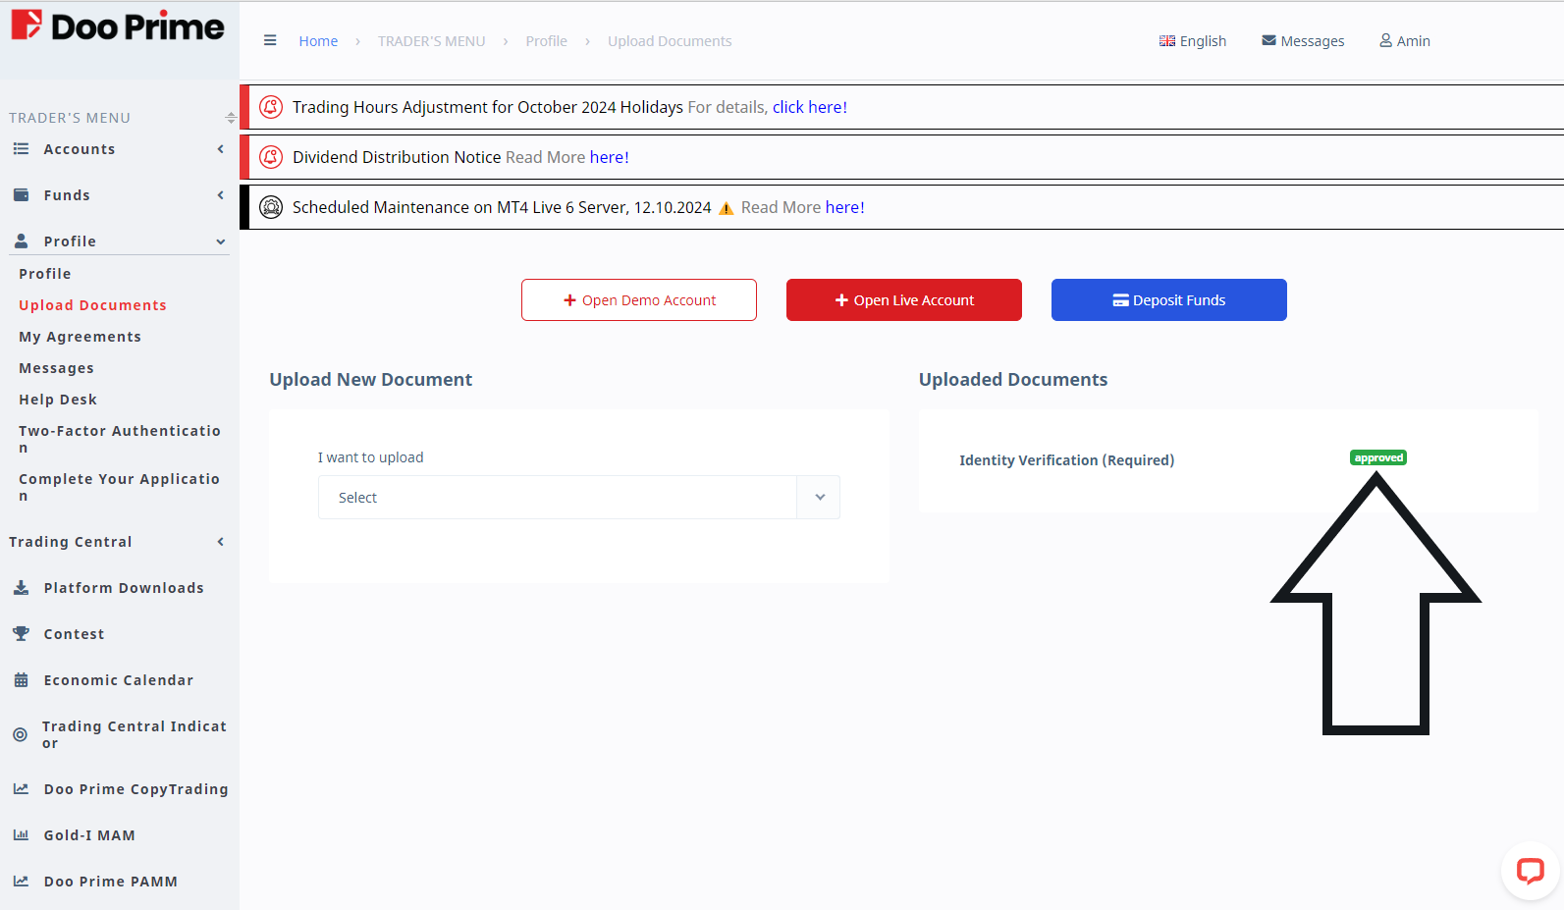Click the Open Demo Account button
The height and width of the screenshot is (910, 1564).
(639, 299)
